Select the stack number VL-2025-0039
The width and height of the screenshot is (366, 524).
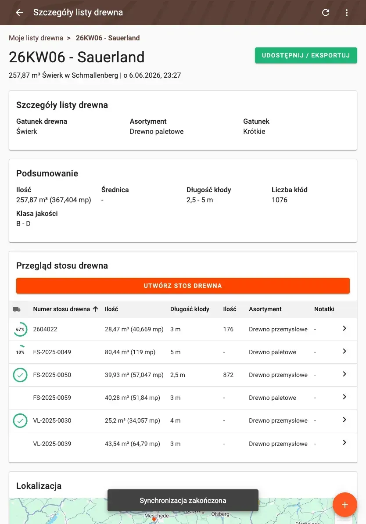(52, 444)
